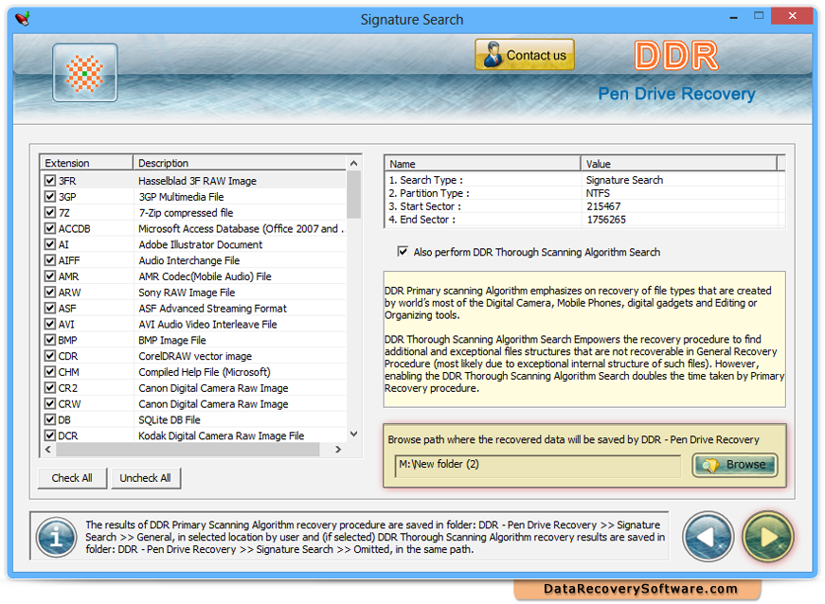Click the Contact us button
The image size is (825, 604).
point(525,55)
